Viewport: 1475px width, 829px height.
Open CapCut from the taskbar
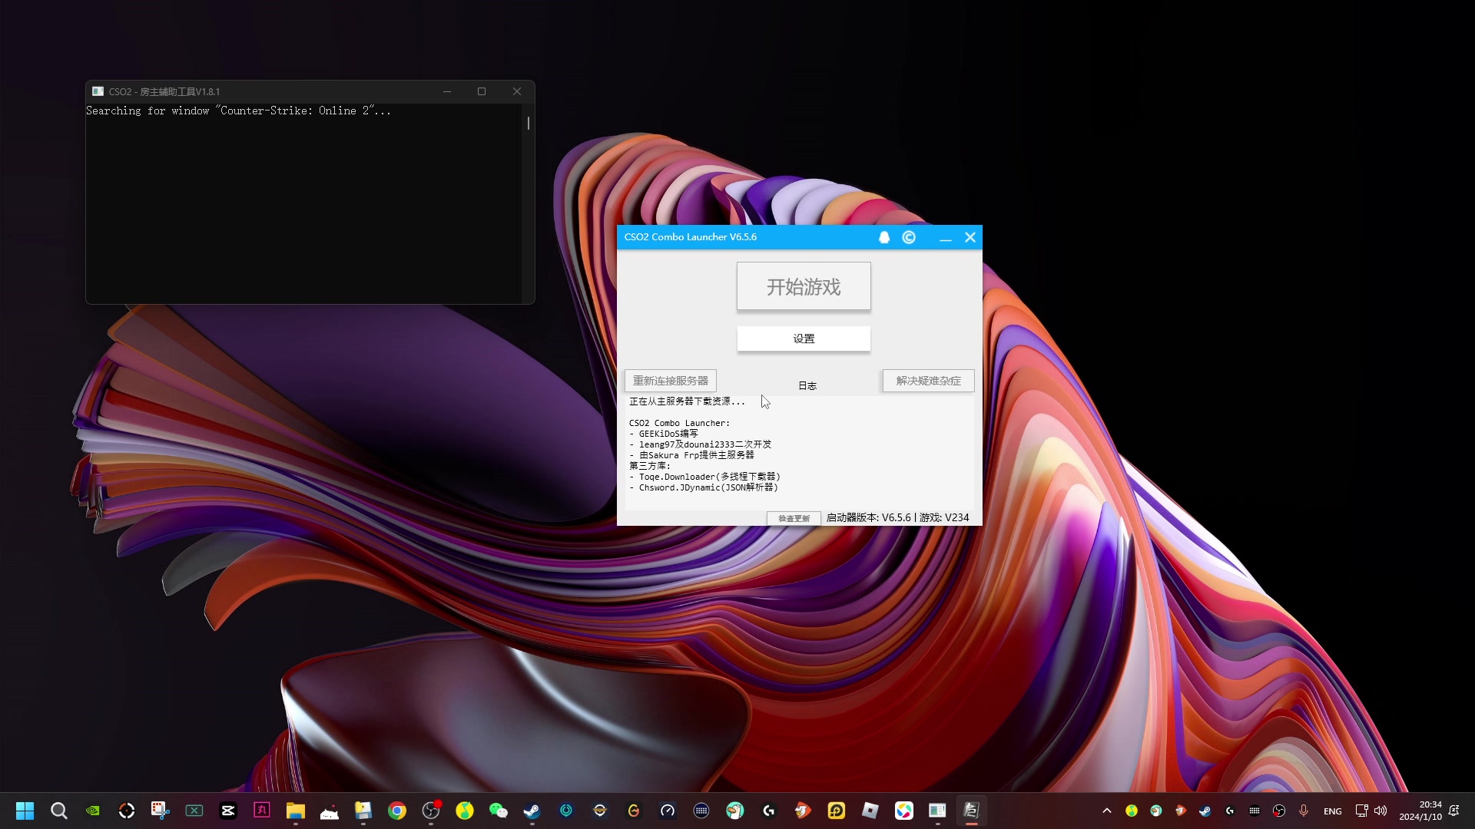[x=228, y=811]
